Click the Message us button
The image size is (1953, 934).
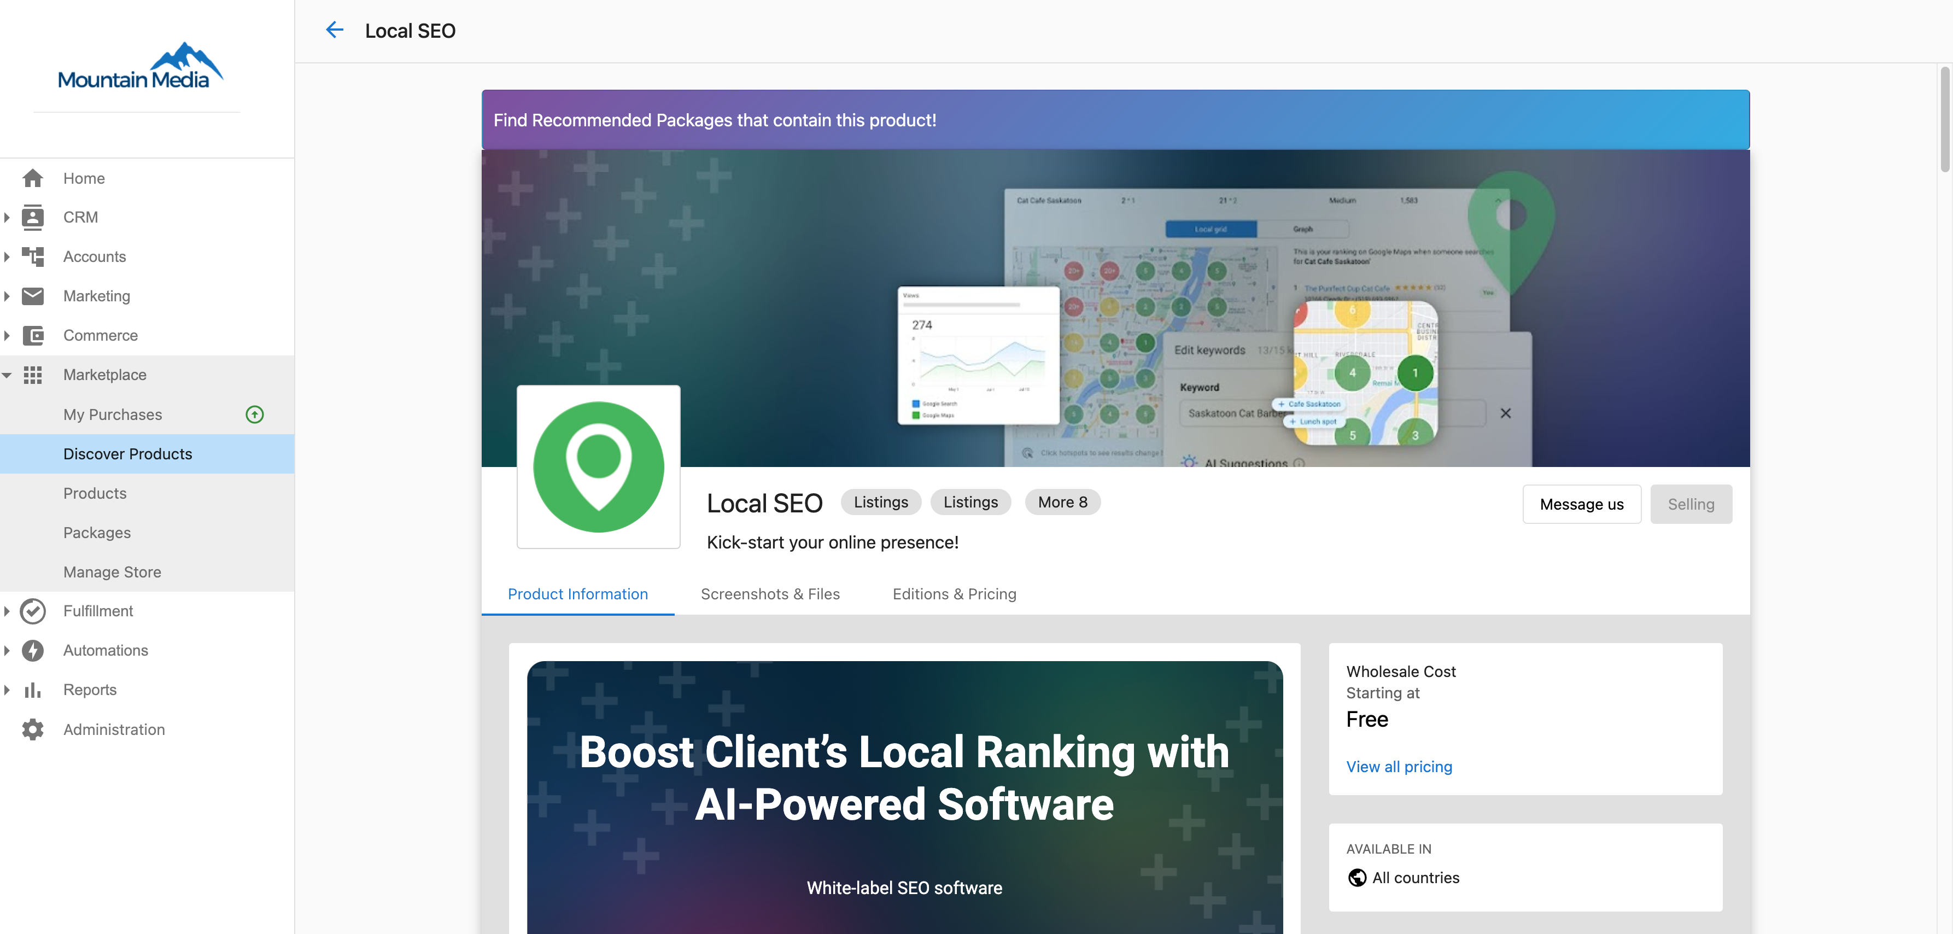tap(1582, 504)
